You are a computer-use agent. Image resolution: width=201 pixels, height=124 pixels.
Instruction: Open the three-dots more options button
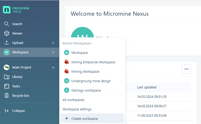pos(186,69)
